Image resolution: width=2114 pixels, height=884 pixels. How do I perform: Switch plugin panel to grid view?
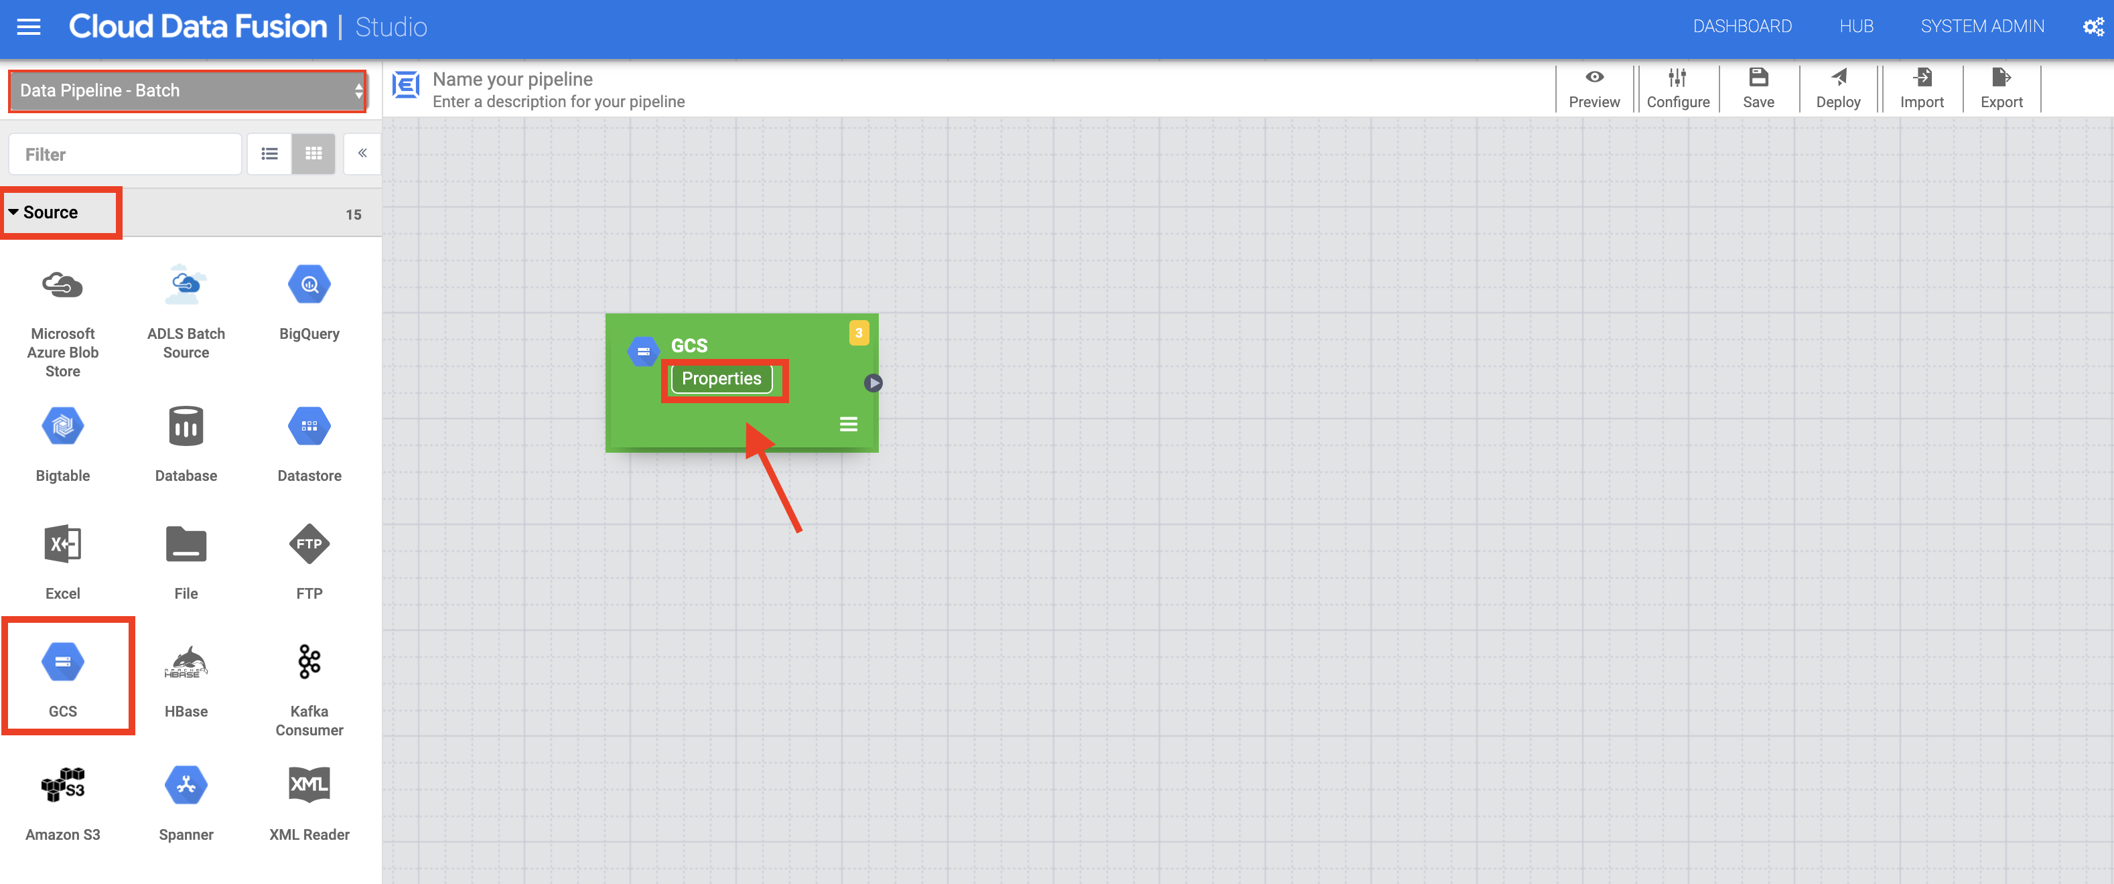tap(313, 153)
